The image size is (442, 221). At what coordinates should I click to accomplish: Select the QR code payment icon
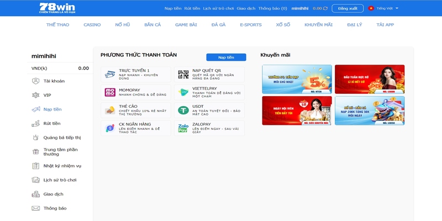tap(183, 75)
